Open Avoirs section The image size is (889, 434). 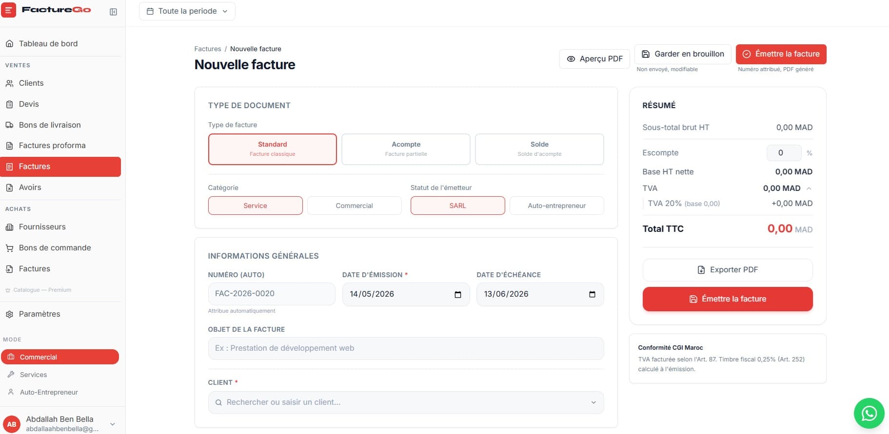click(60, 188)
